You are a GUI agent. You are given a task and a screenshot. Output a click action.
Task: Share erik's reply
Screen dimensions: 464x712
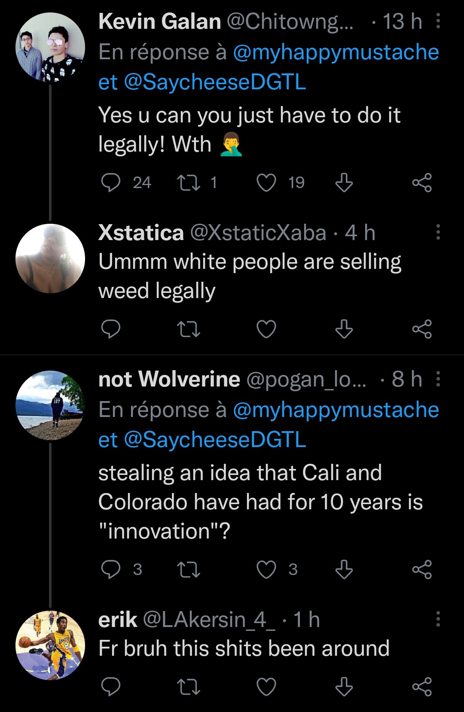(x=422, y=687)
